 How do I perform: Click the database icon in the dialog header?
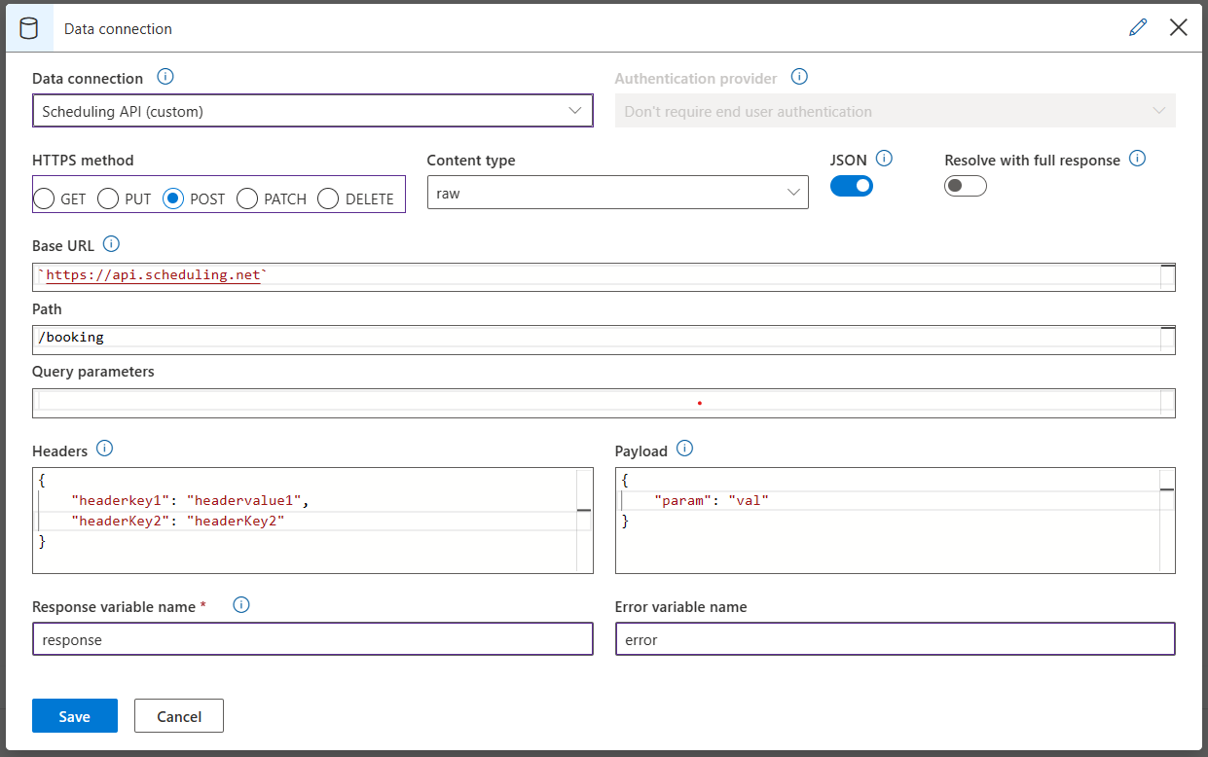pyautogui.click(x=27, y=27)
